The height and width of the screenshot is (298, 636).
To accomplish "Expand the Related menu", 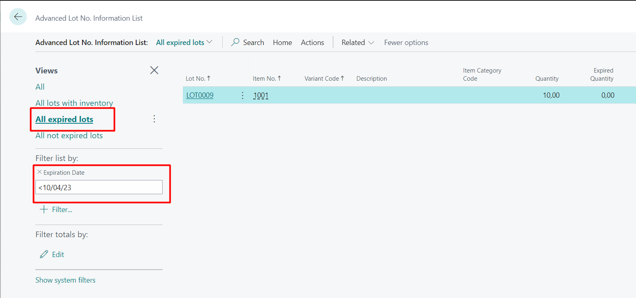I will click(x=358, y=43).
